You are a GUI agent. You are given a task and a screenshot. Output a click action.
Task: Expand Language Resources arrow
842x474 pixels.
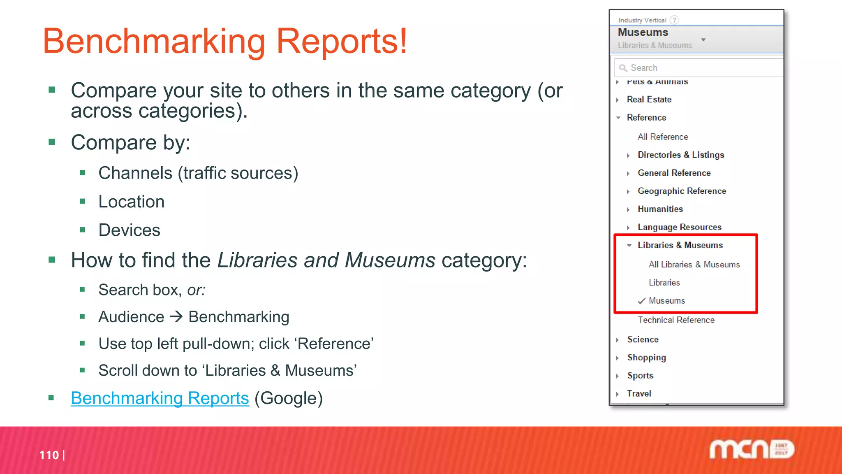point(628,228)
